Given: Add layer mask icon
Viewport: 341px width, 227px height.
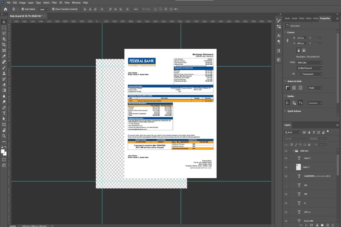Looking at the screenshot, I should tap(311, 225).
